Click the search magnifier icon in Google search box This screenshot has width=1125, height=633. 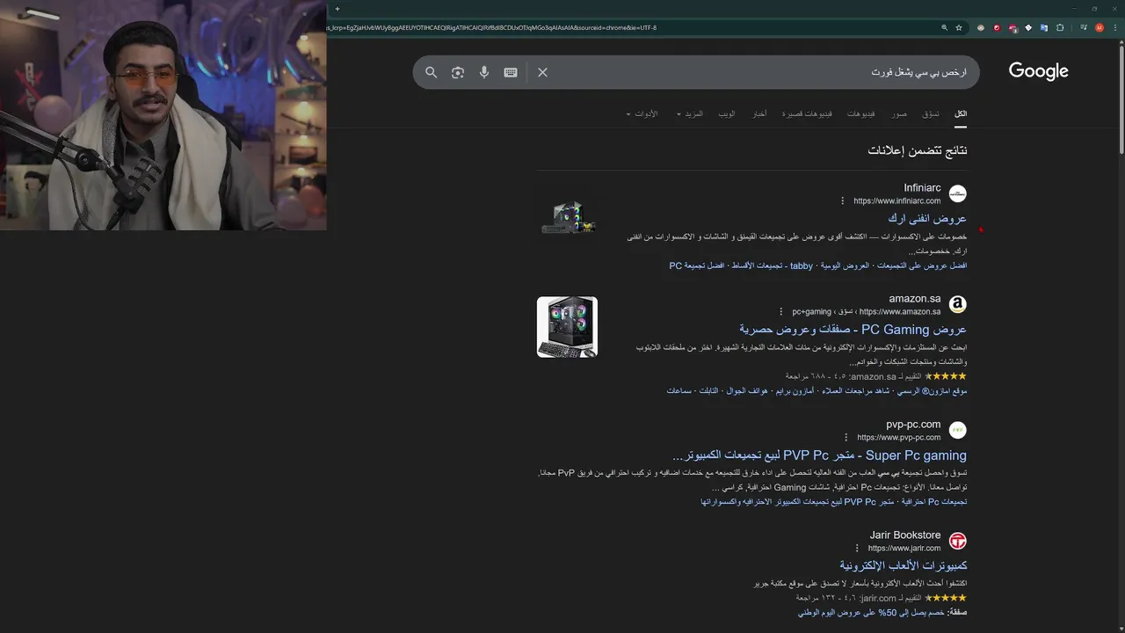click(x=431, y=72)
